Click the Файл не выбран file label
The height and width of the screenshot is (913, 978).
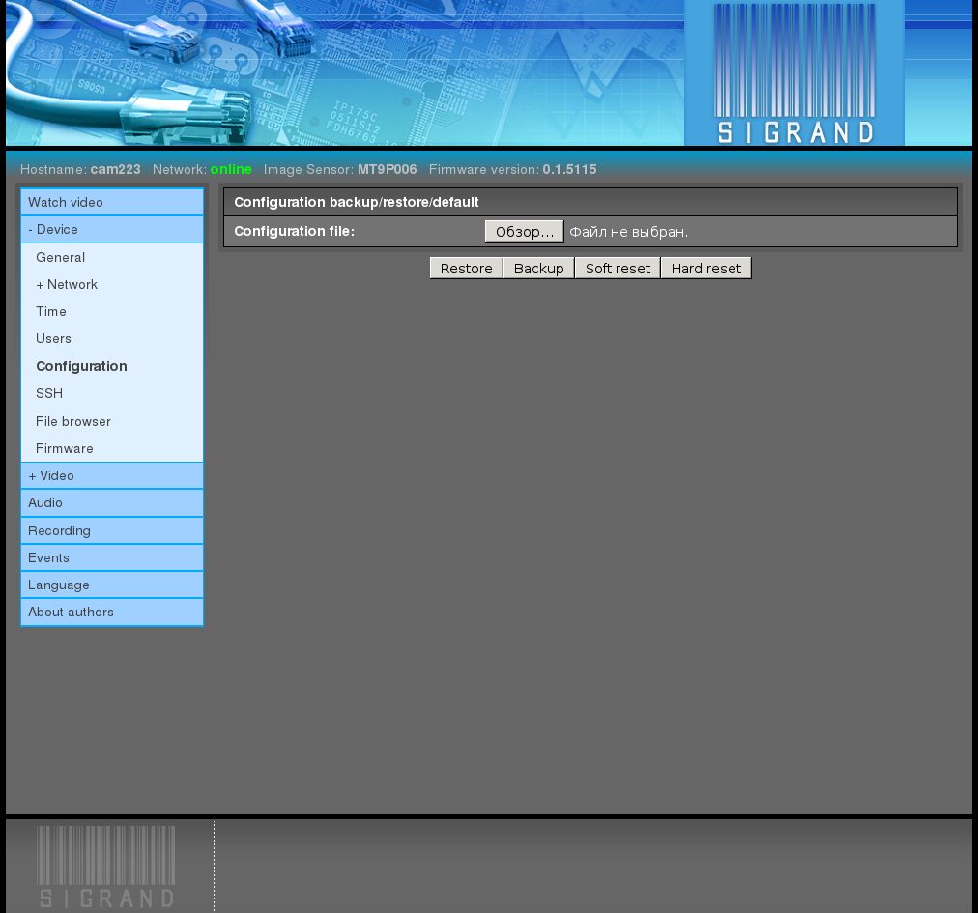tap(629, 232)
